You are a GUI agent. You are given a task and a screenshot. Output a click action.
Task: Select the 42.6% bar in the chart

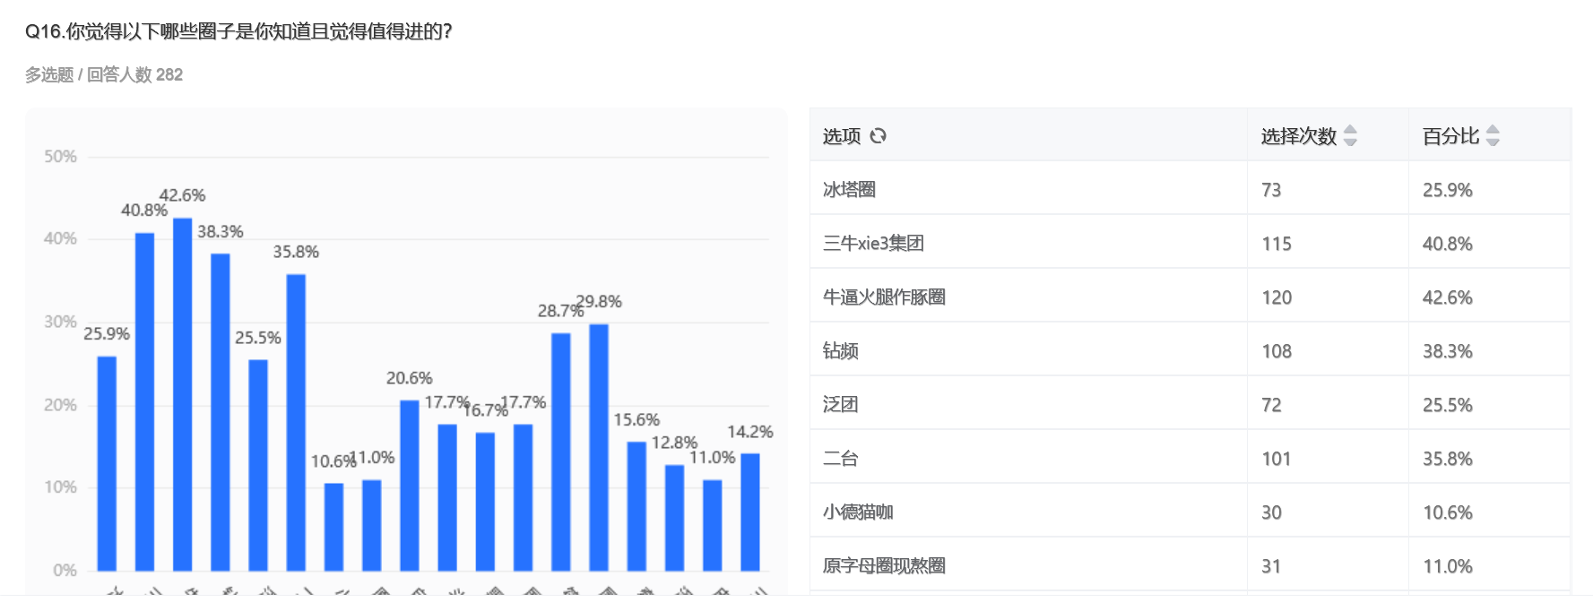182,394
